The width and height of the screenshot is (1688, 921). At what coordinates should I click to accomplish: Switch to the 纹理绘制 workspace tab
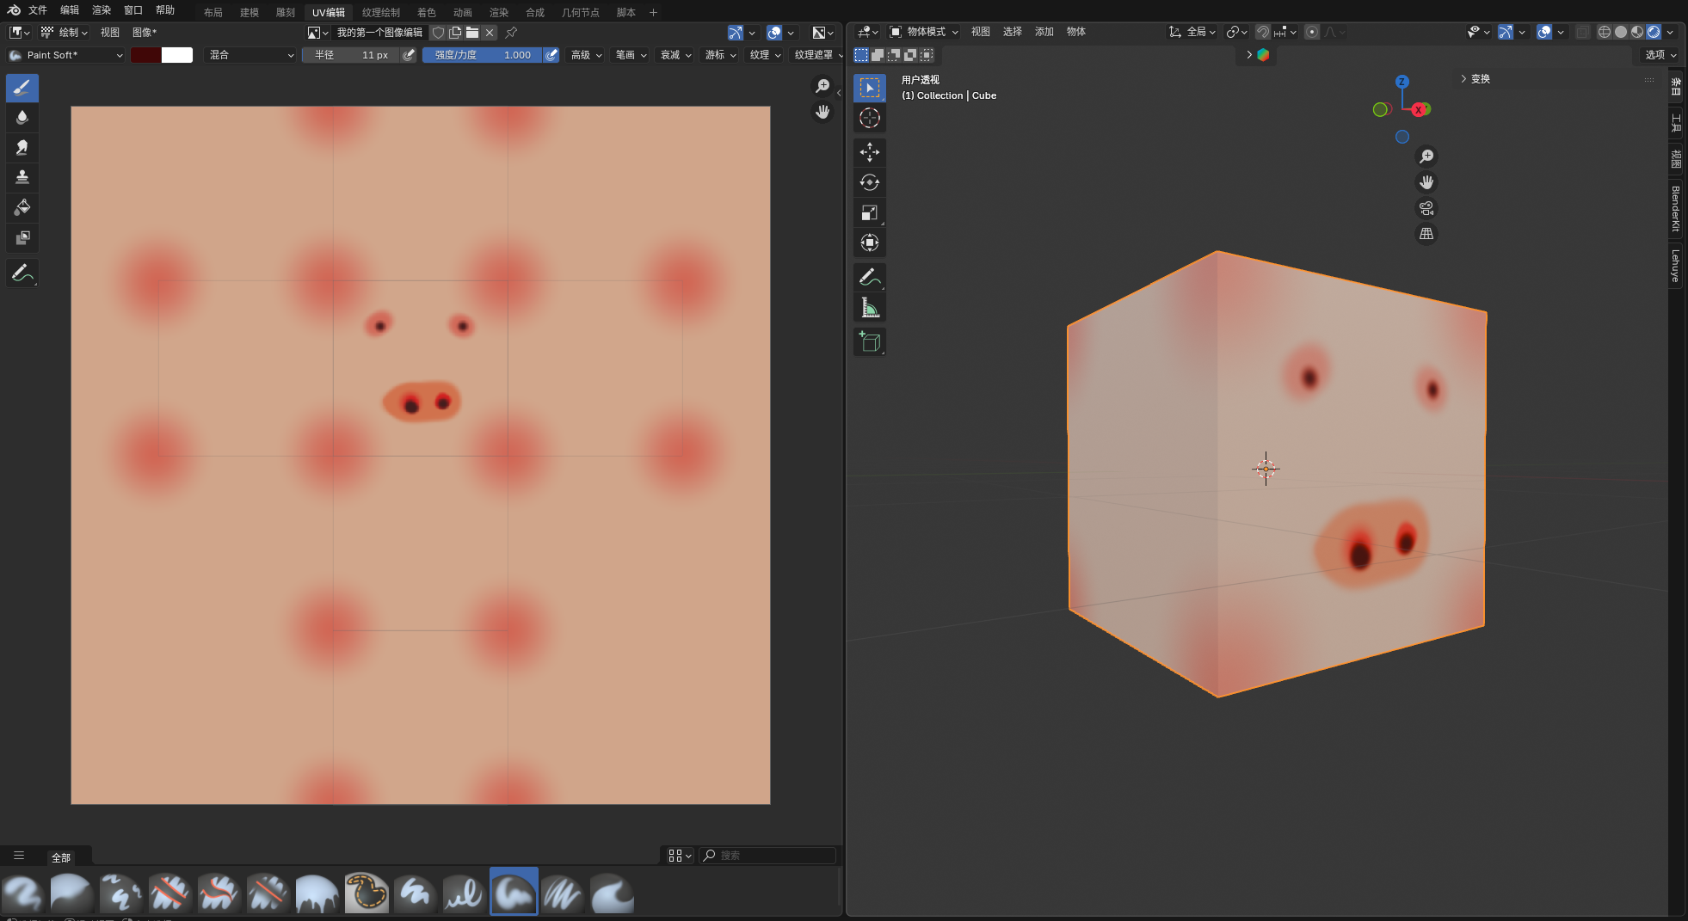381,12
